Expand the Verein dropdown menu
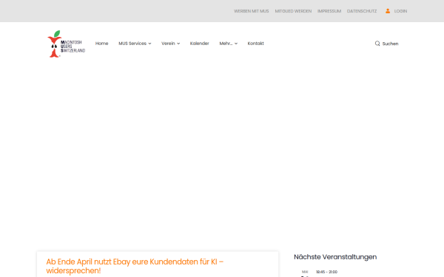 click(170, 44)
